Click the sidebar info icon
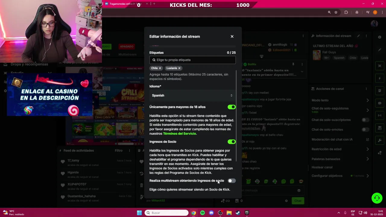Viewport: 386px width, 217px height. tap(380, 37)
